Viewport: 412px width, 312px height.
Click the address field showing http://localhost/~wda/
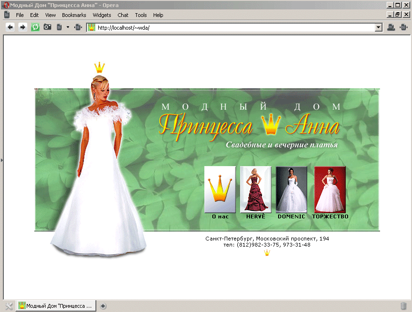pos(235,28)
